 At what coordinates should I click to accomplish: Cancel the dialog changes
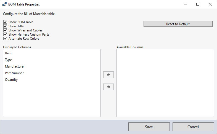pos(193,127)
